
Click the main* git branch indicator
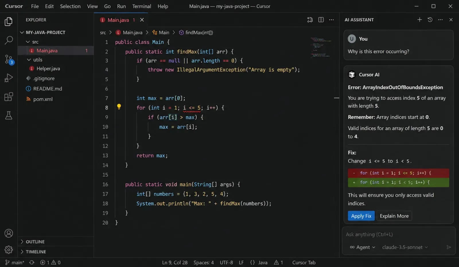tap(15, 262)
